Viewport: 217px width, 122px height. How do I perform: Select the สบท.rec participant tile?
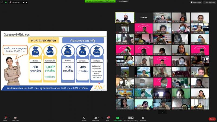(x=143, y=18)
